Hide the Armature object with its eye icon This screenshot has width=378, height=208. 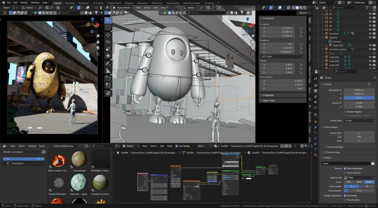(x=370, y=34)
